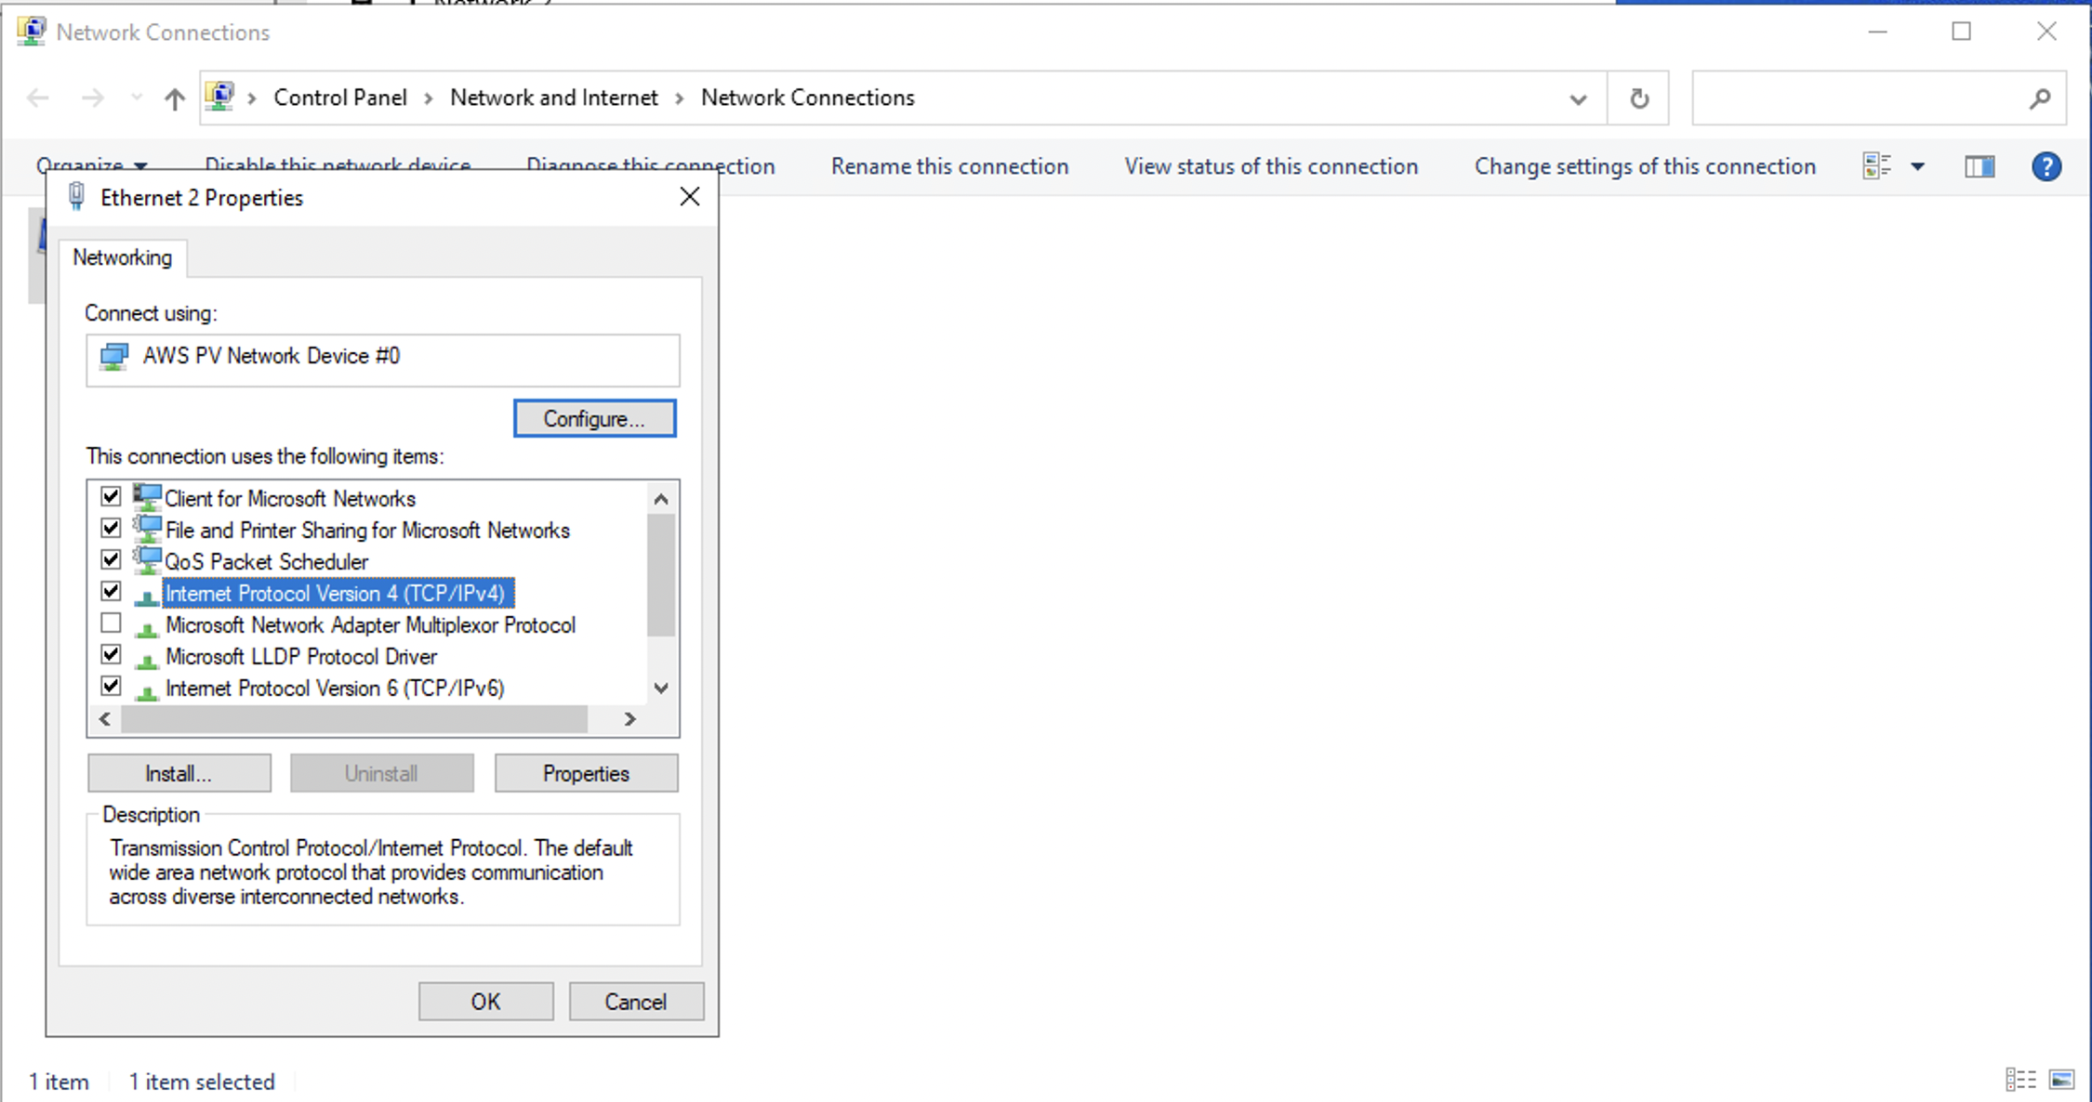Click Change settings of this connection

pos(1645,166)
